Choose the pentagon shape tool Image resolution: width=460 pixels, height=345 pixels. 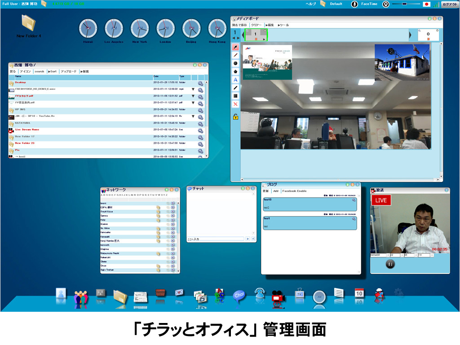point(235,71)
